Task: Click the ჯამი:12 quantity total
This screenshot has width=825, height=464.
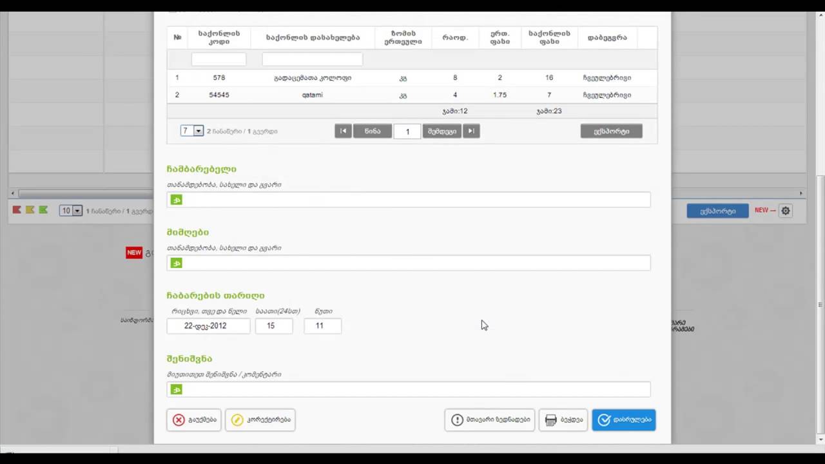Action: click(455, 111)
